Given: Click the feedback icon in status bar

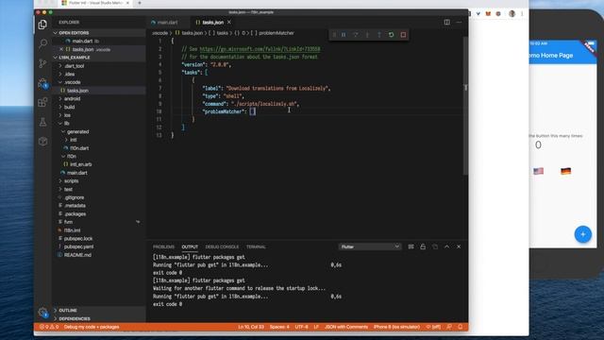Looking at the screenshot, I should pos(449,327).
